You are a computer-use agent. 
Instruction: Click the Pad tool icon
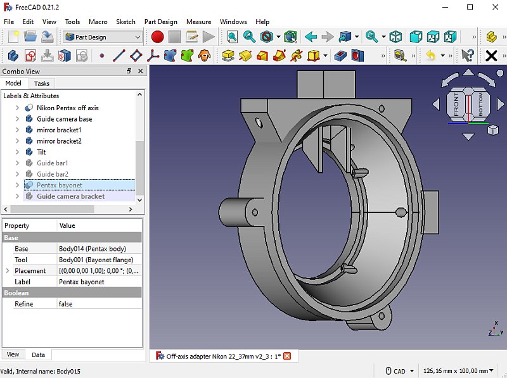[228, 56]
